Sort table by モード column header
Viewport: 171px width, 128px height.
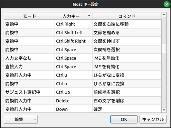click(x=29, y=16)
